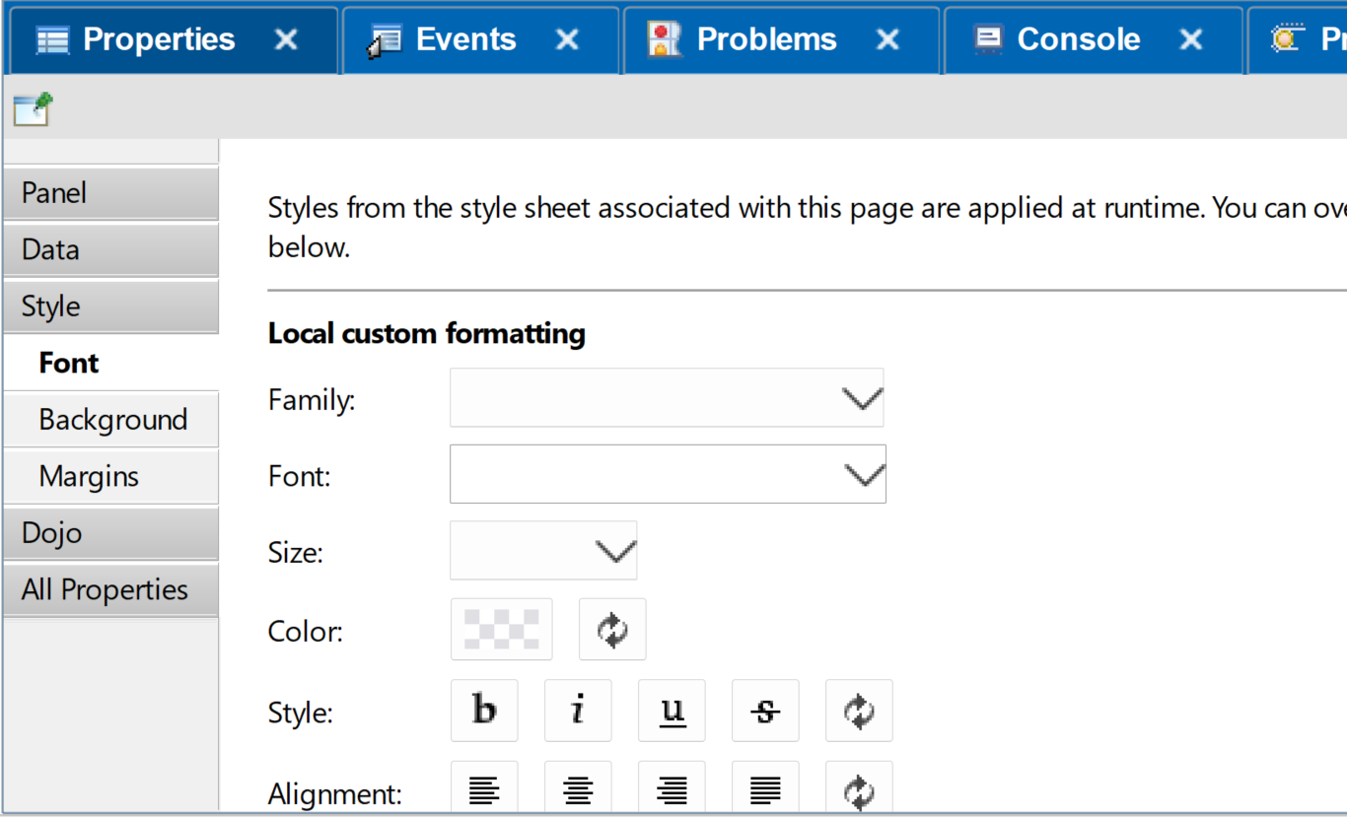Toggle underline font style
The image size is (1347, 818).
click(672, 711)
